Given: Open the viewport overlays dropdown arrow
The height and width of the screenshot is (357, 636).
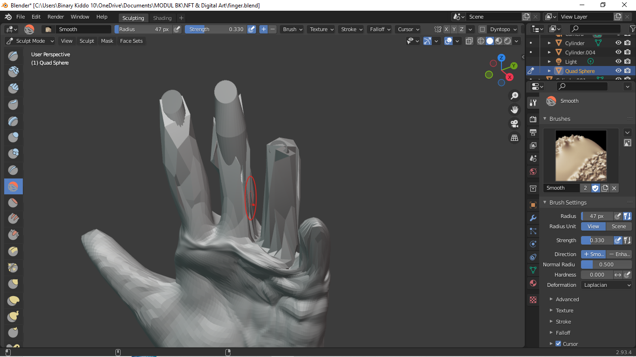Looking at the screenshot, I should (x=458, y=41).
